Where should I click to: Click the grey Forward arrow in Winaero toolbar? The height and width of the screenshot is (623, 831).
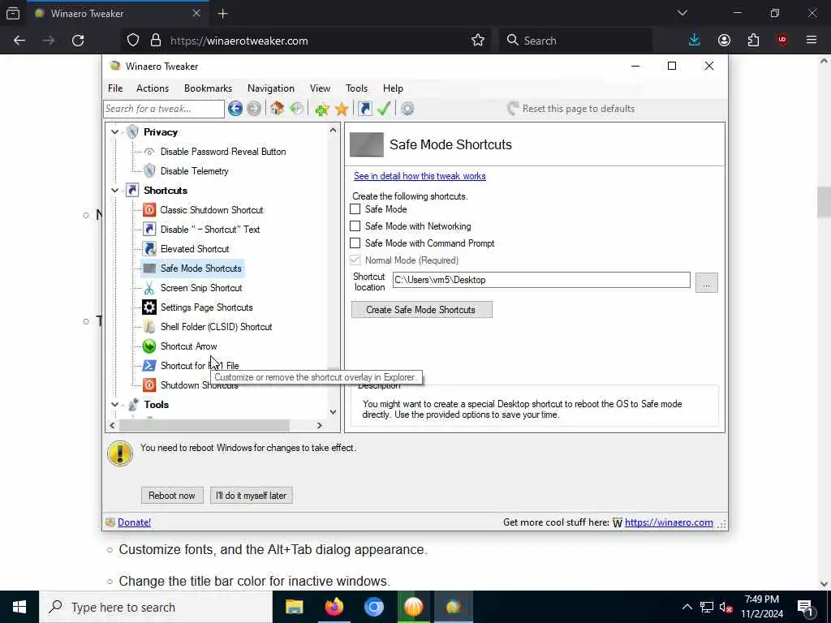pyautogui.click(x=254, y=109)
